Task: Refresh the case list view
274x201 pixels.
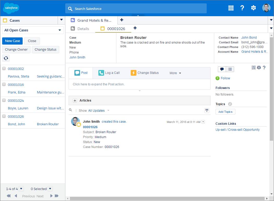Action: click(x=6, y=58)
